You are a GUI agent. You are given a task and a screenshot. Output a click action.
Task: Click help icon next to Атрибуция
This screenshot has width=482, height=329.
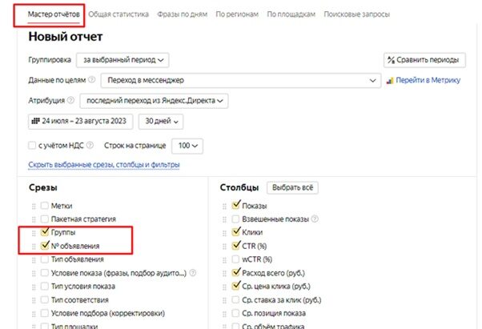click(x=71, y=101)
